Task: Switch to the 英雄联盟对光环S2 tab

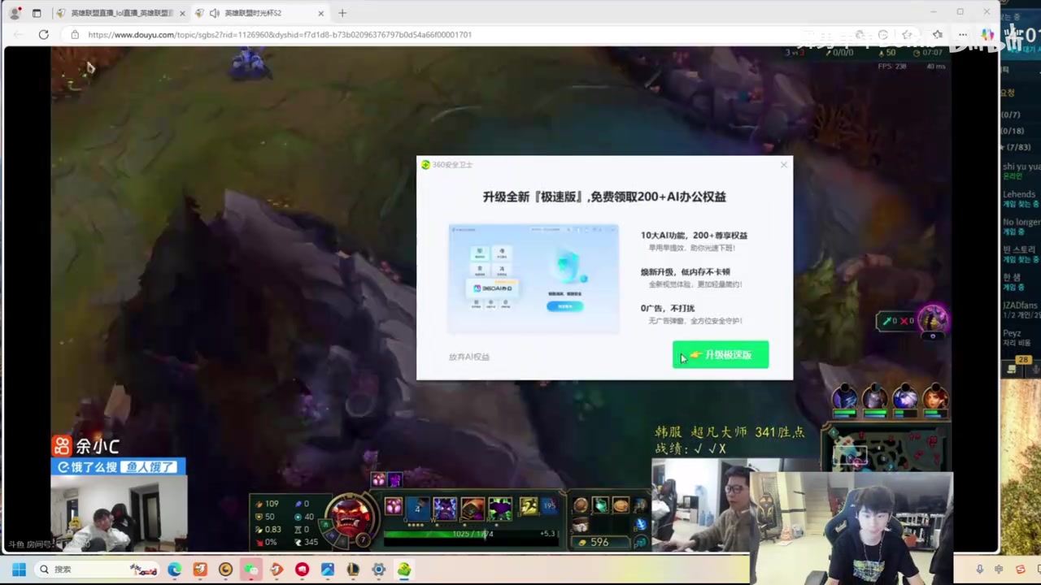Action: [x=252, y=12]
